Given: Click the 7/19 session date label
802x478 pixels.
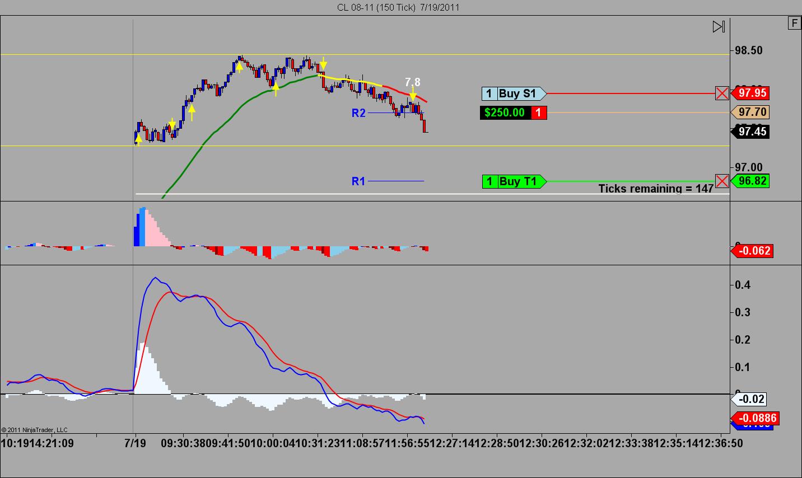Looking at the screenshot, I should pyautogui.click(x=135, y=443).
